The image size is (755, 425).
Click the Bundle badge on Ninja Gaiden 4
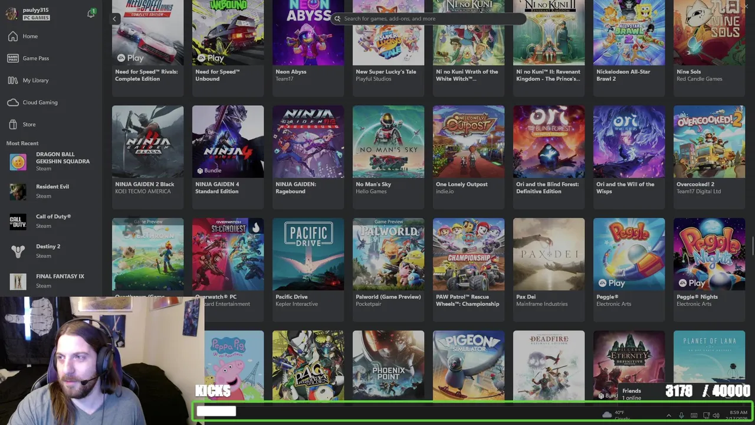pyautogui.click(x=209, y=171)
